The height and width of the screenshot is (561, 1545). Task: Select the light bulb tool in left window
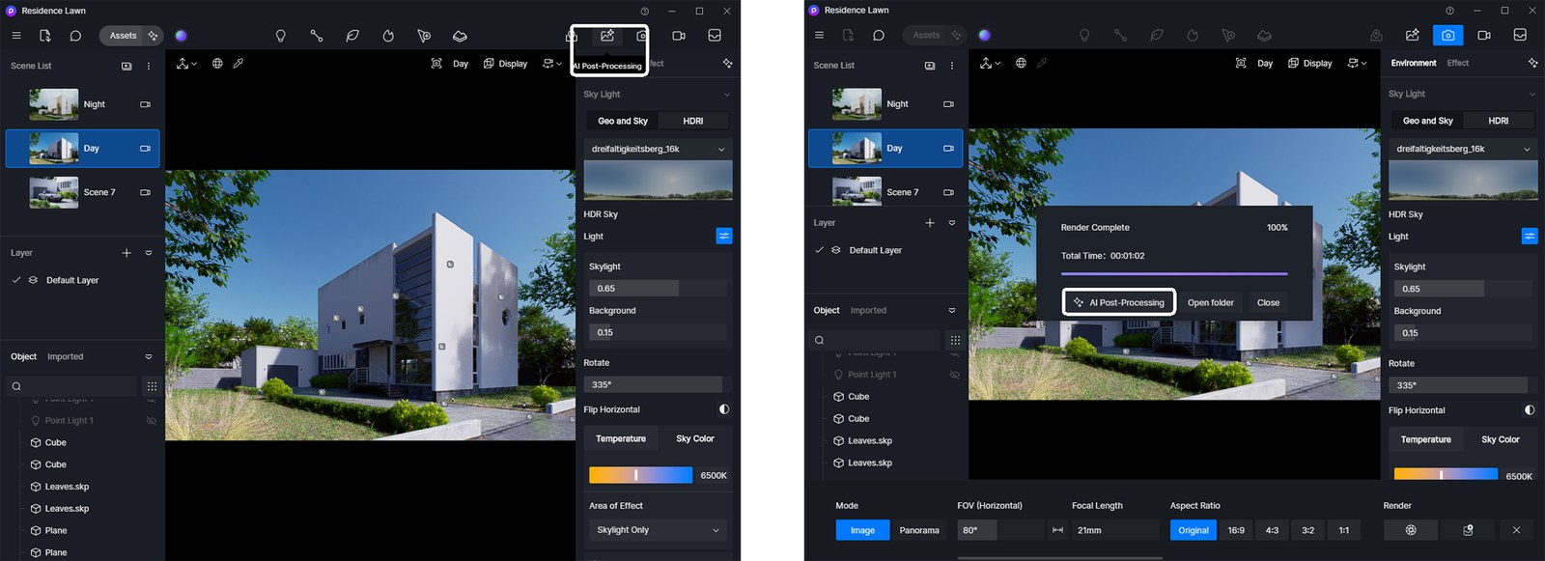click(x=281, y=36)
